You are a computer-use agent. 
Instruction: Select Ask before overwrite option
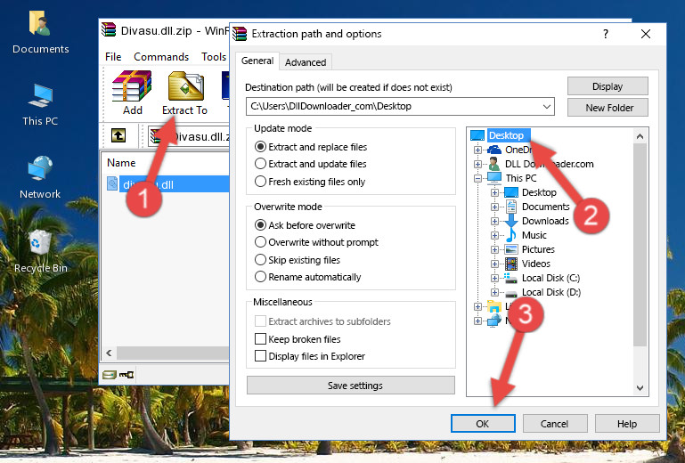pos(260,225)
